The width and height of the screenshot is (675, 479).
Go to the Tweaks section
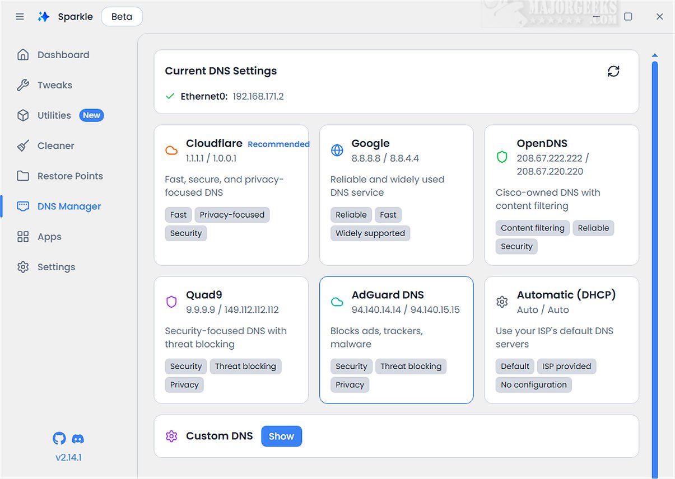[54, 85]
